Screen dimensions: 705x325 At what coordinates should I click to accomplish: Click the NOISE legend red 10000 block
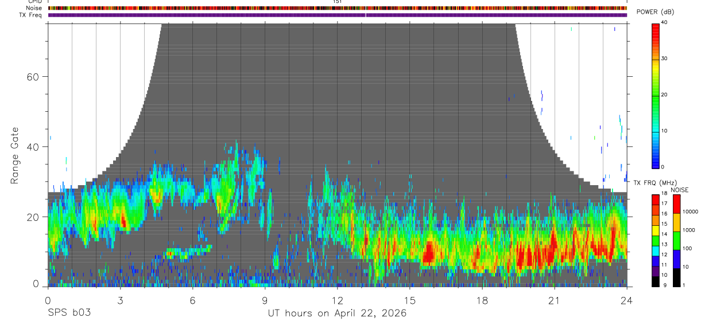[x=676, y=204]
